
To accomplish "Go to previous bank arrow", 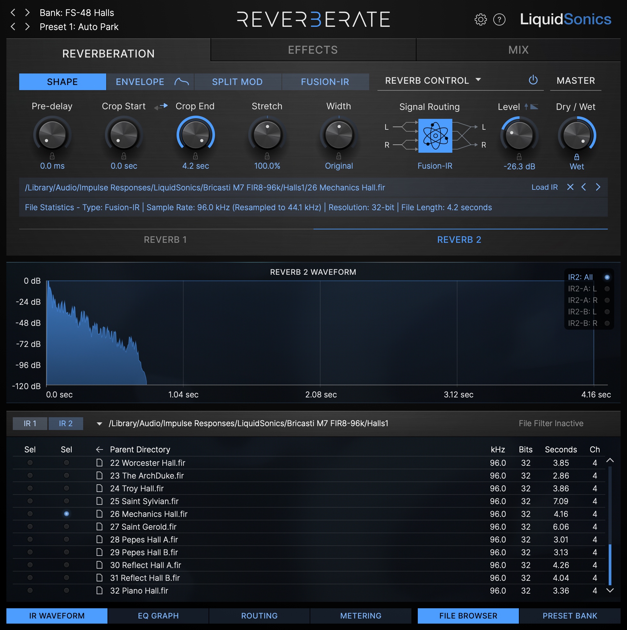I will 13,13.
